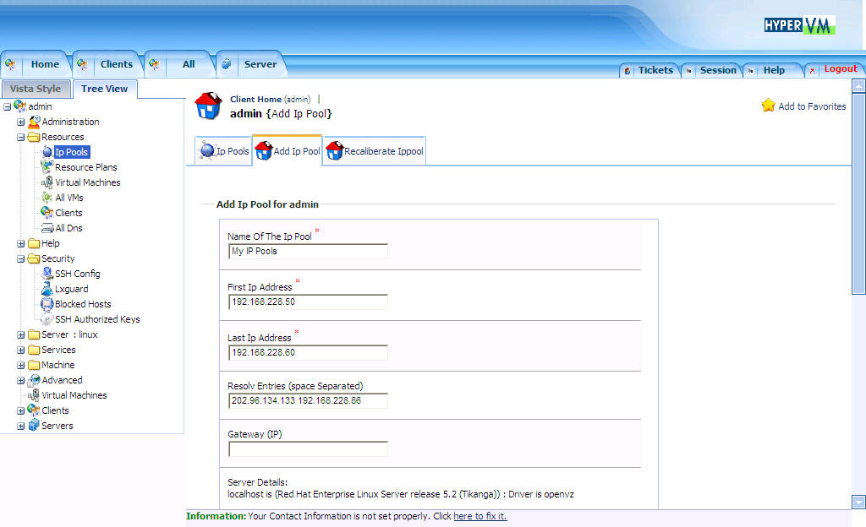Click the Client Home house icon
The width and height of the screenshot is (866, 527).
(x=208, y=106)
